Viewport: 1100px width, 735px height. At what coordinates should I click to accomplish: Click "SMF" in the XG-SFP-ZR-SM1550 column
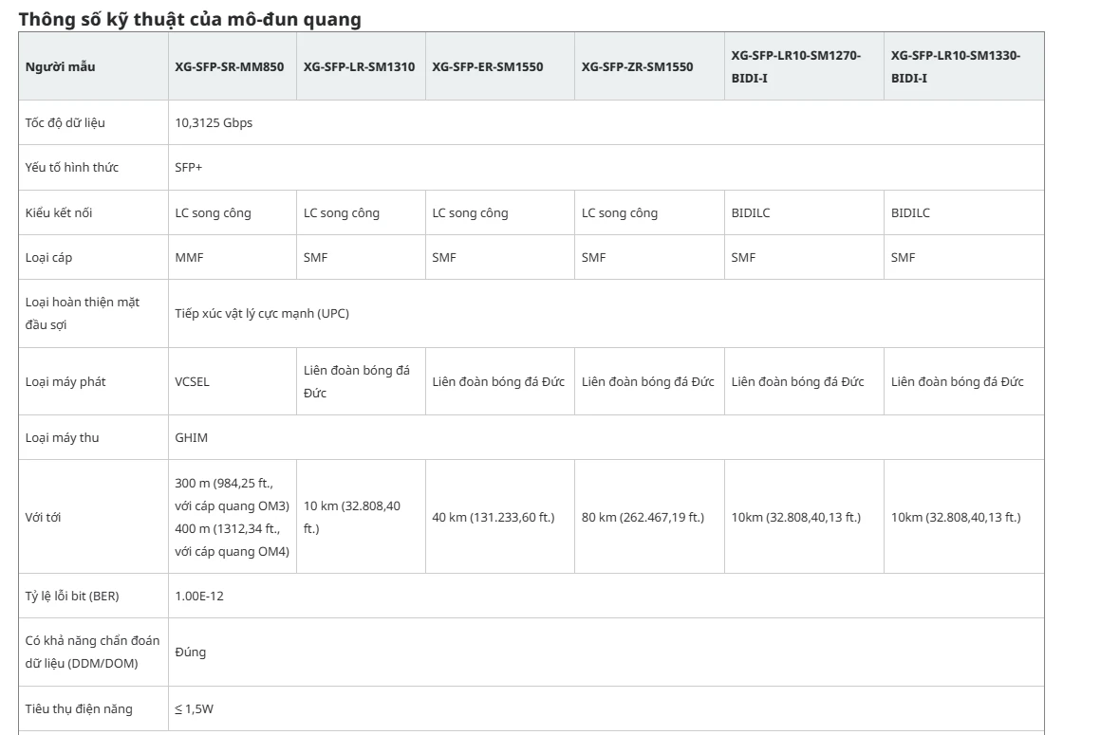[x=593, y=257]
